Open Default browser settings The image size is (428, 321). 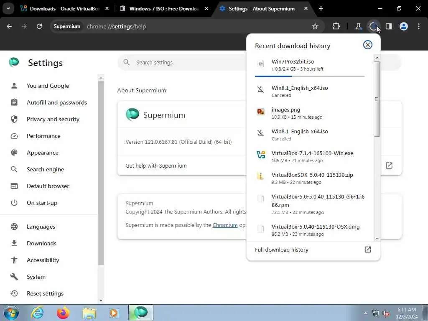pos(48,186)
